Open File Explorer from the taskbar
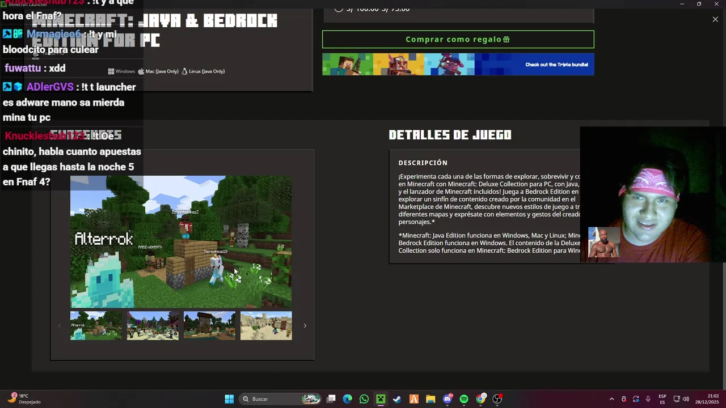 [430, 399]
